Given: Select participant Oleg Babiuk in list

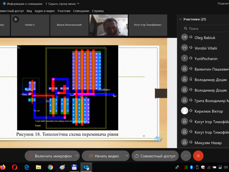Looking at the screenshot, I should tap(205, 38).
